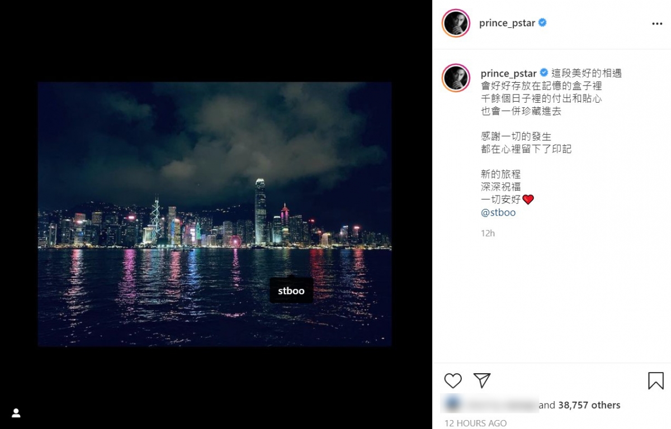Click the stboo tag on the photo
Viewport: 671px width, 429px height.
tap(291, 291)
